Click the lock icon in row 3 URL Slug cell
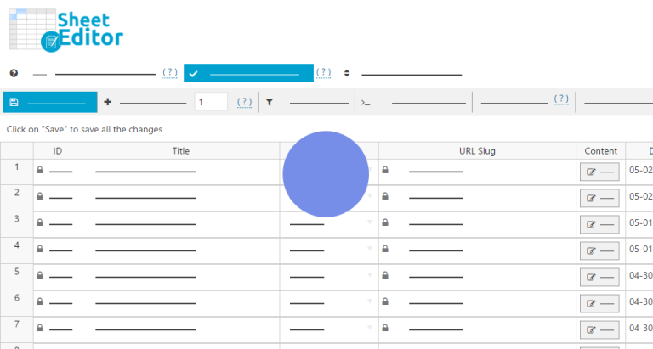The width and height of the screenshot is (653, 349). [385, 222]
